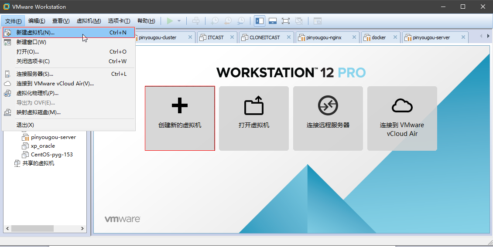
Task: Close the docker tab
Action: pyautogui.click(x=396, y=37)
